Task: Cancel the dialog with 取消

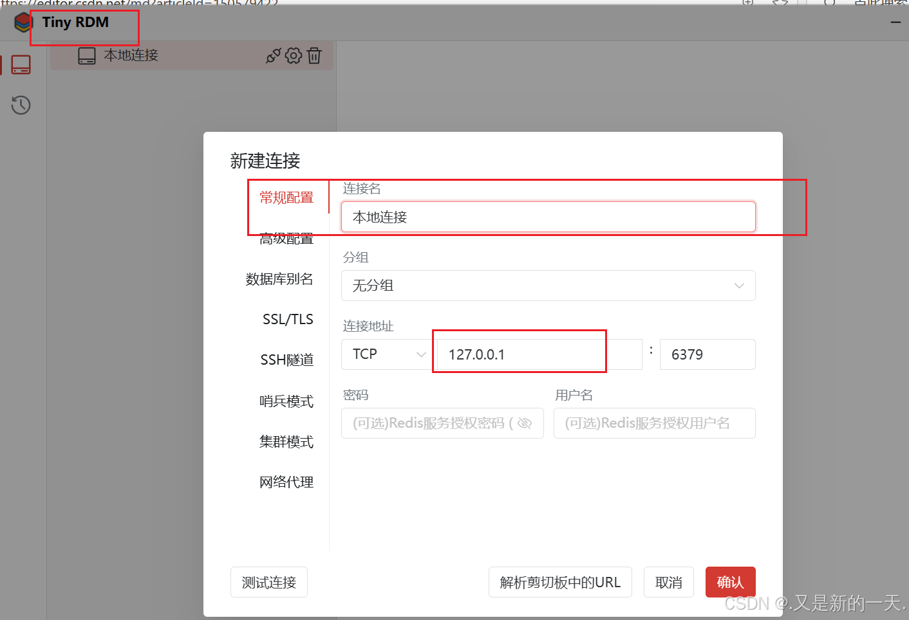Action: point(669,582)
